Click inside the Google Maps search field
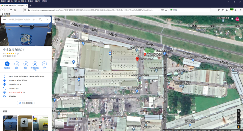Screen dimensions: 243x131 click(x=23, y=19)
